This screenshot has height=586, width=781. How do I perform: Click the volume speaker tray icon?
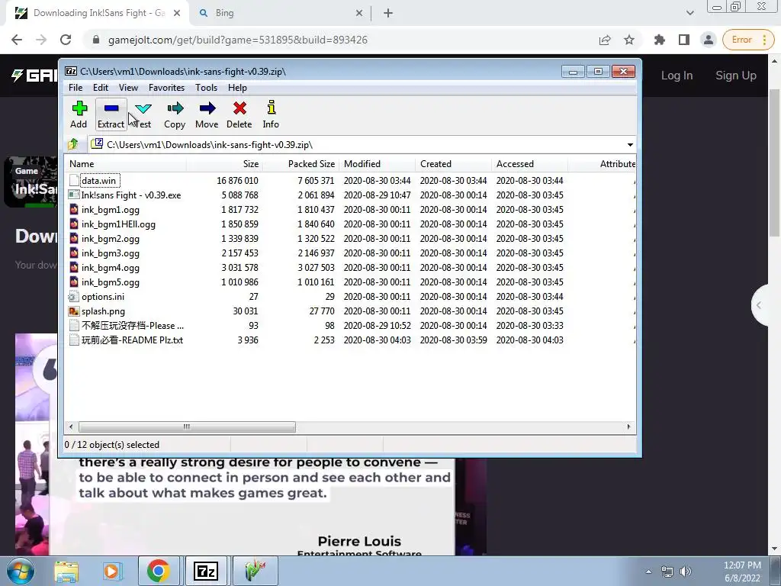tap(686, 571)
